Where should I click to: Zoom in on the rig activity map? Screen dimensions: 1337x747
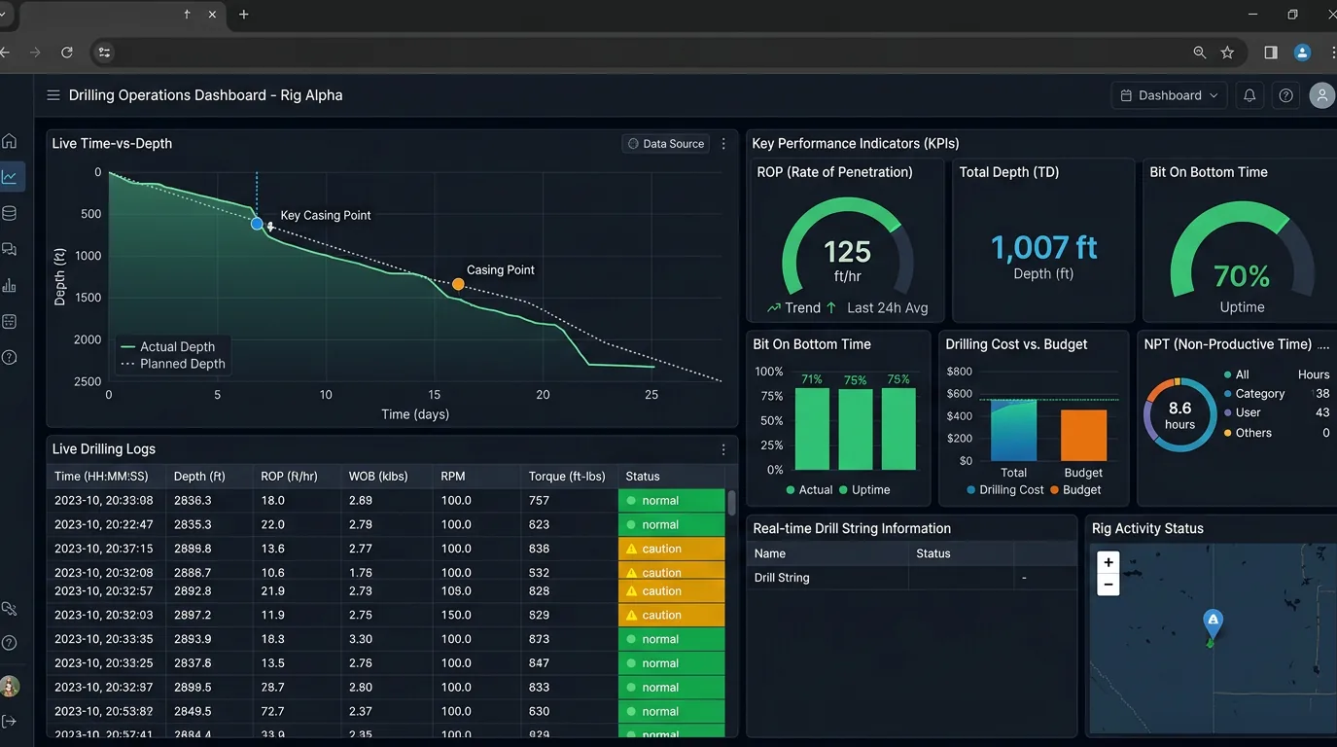tap(1108, 562)
